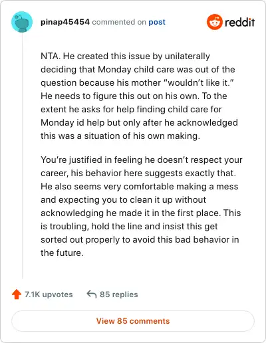Screen dimensions: 266x343
Task: Click the '85 replies' text
Action: (x=119, y=294)
